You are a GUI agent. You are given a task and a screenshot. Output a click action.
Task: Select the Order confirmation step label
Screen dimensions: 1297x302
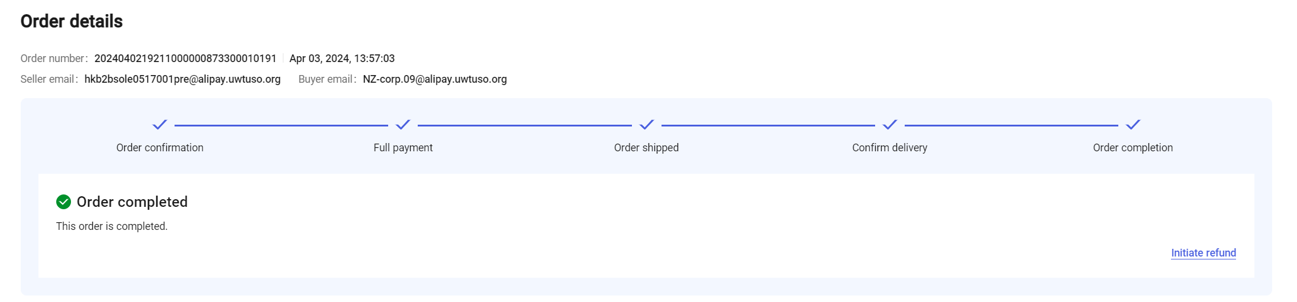160,148
